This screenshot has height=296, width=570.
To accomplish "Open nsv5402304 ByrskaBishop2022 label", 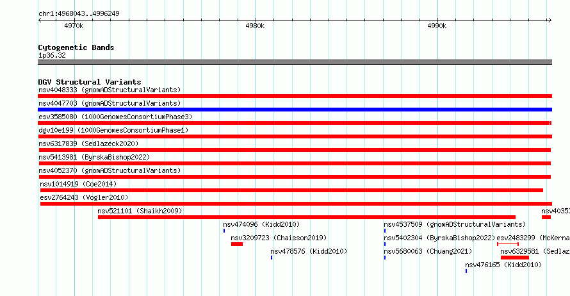I will click(x=439, y=238).
